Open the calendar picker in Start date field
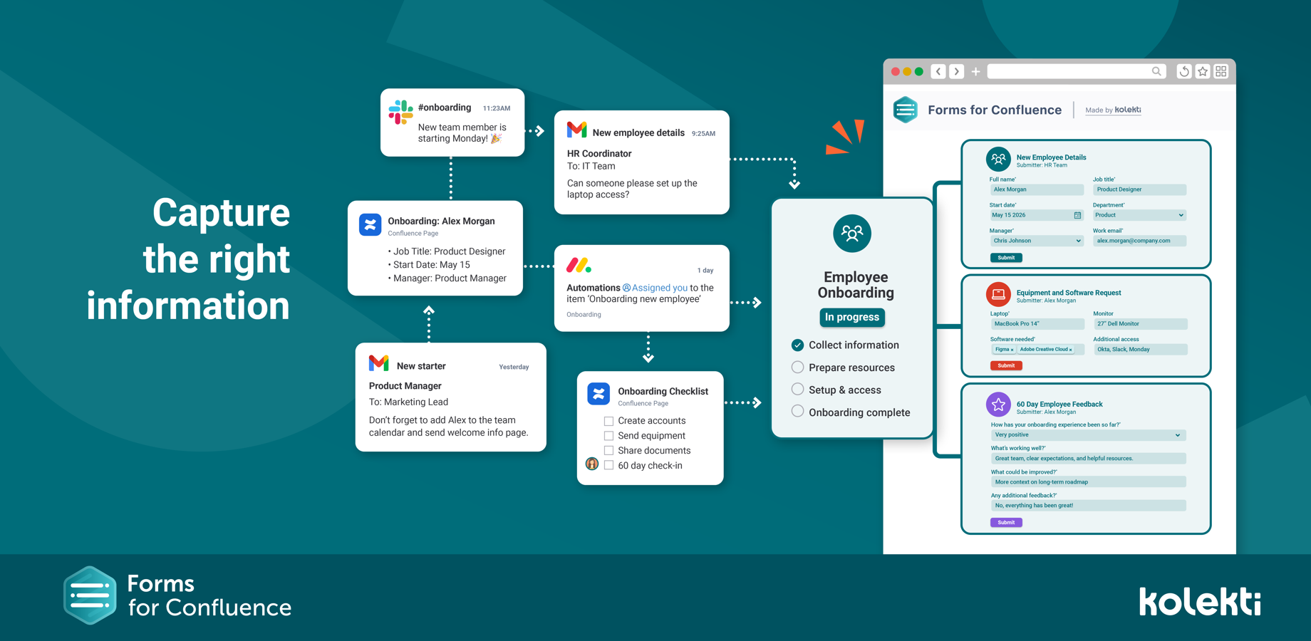Image resolution: width=1311 pixels, height=641 pixels. 1077,215
